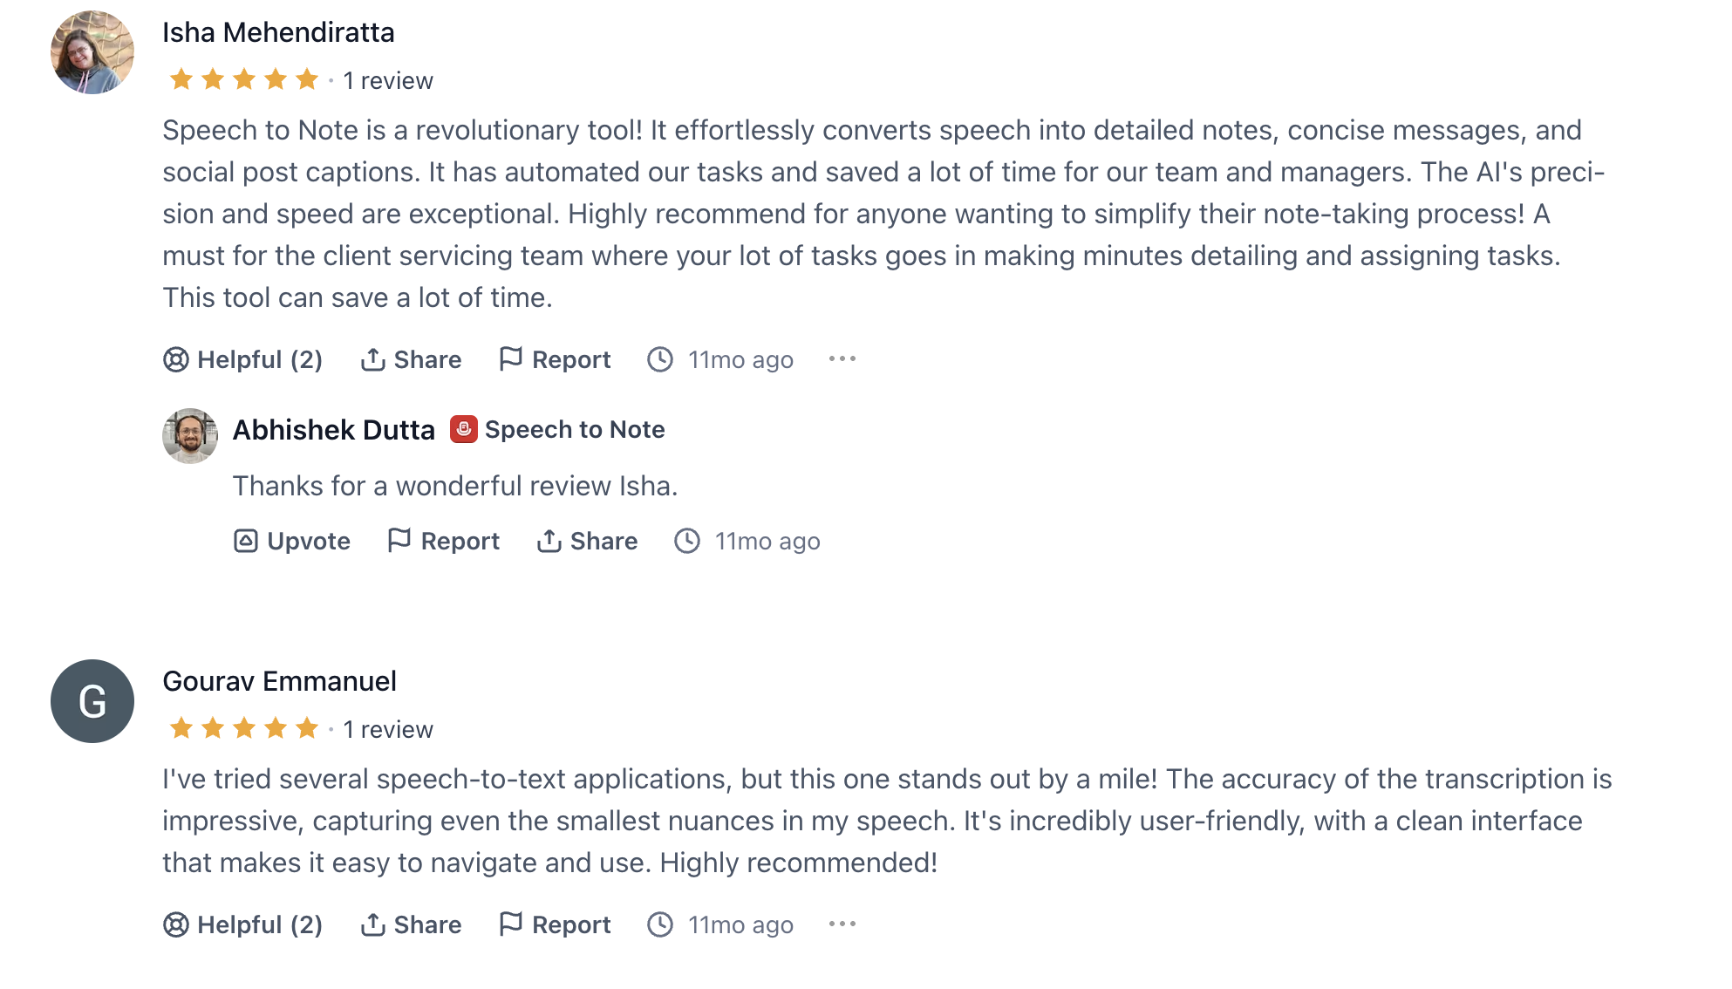
Task: Click Gourav Emmanuel's G avatar
Action: click(92, 701)
